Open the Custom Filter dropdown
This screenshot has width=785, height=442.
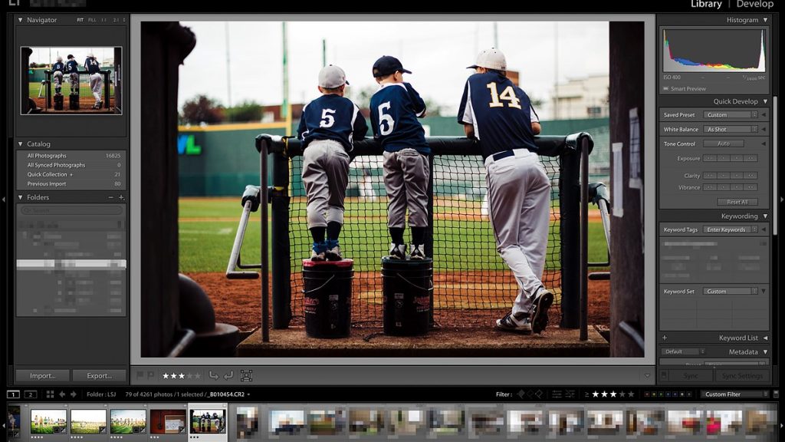coord(734,394)
